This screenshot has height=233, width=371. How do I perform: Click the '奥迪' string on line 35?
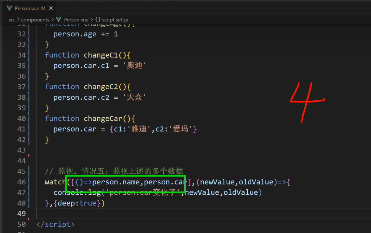(x=135, y=66)
